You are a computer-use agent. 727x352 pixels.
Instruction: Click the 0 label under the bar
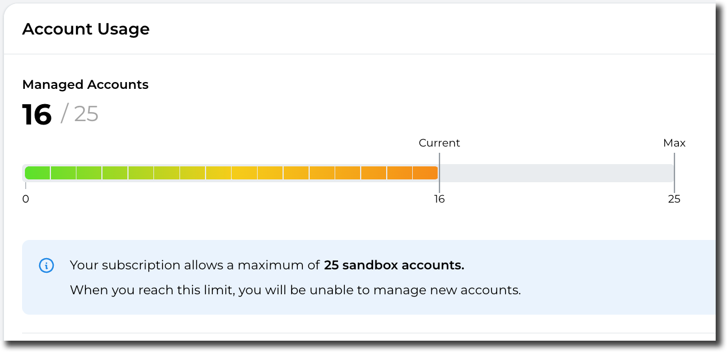pos(25,199)
